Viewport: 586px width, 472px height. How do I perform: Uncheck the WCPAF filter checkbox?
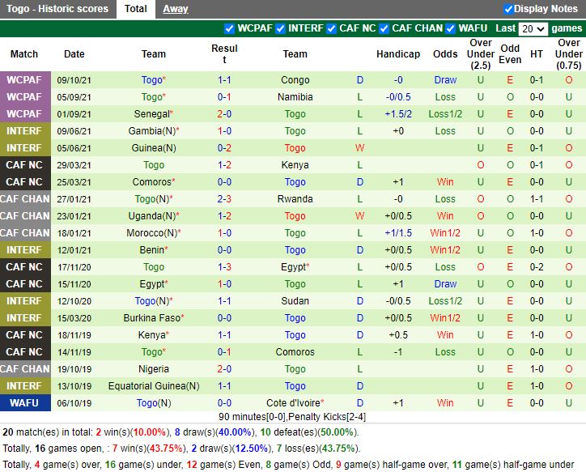pyautogui.click(x=229, y=29)
